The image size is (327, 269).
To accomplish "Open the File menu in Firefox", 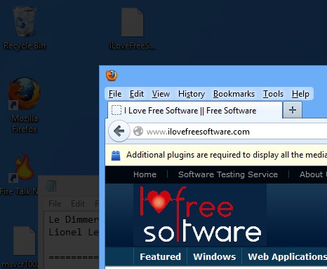I will point(115,94).
